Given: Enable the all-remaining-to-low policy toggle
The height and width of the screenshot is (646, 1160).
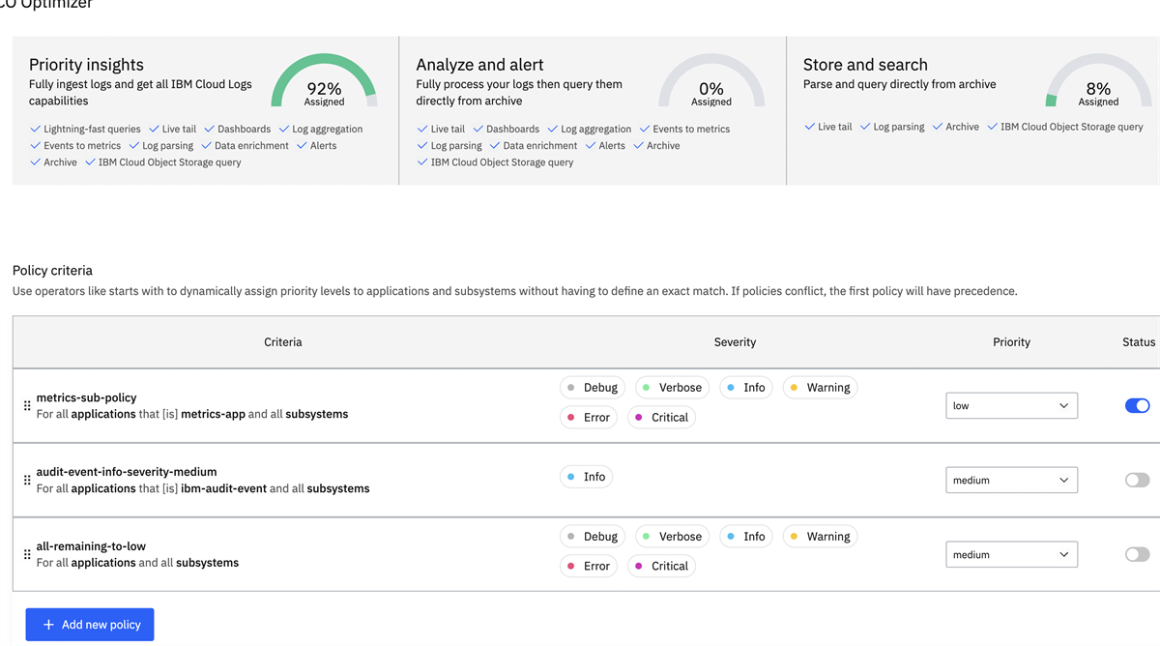Looking at the screenshot, I should coord(1137,555).
